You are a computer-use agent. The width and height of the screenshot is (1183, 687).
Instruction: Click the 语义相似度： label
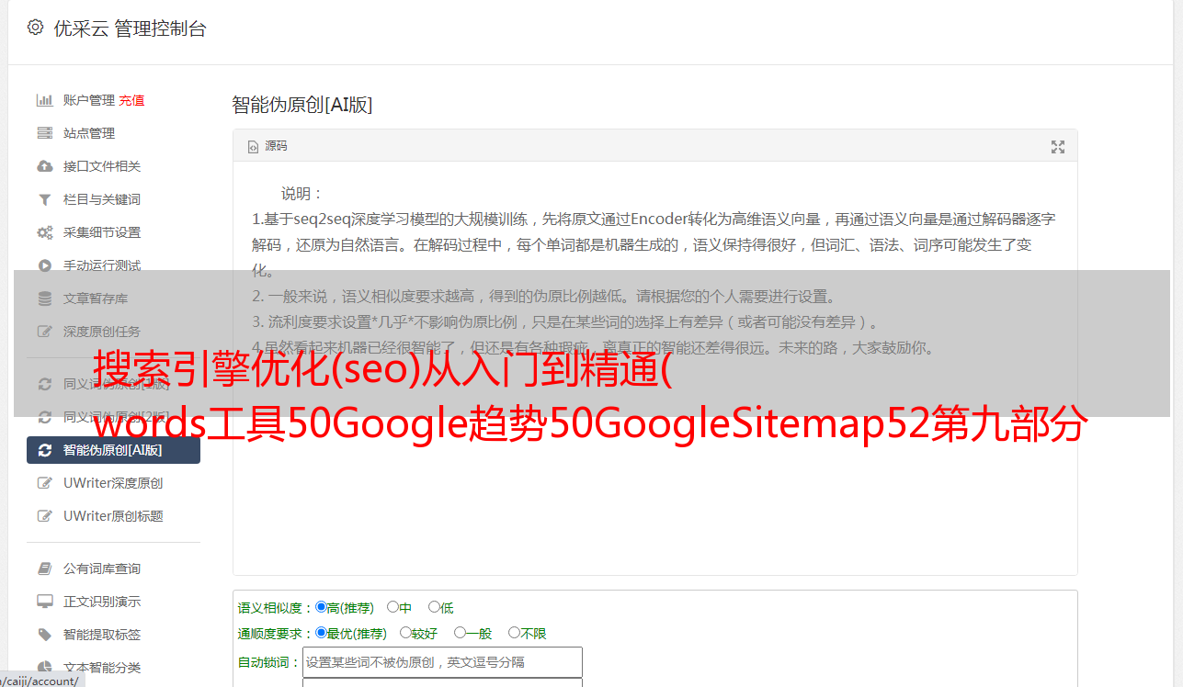click(x=276, y=608)
